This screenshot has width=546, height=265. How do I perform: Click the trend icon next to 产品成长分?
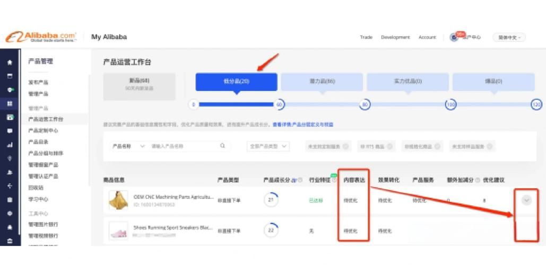(x=294, y=180)
